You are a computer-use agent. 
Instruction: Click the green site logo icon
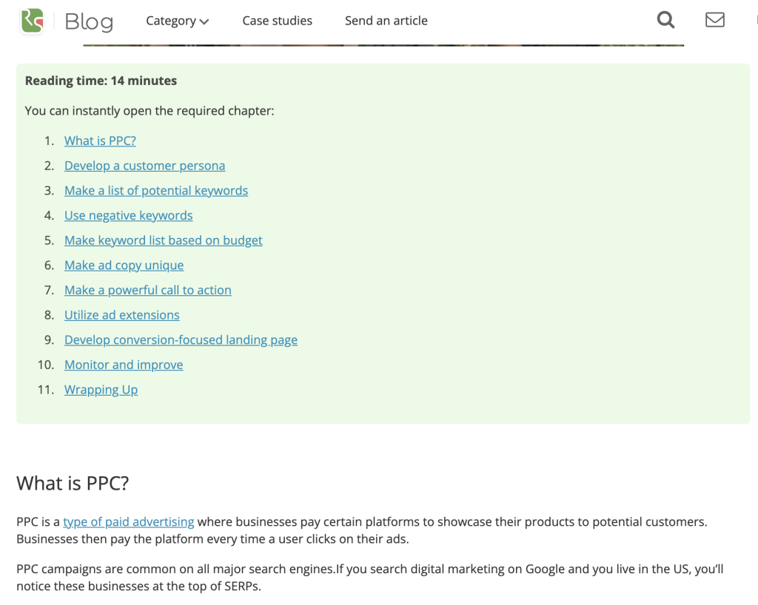[x=32, y=21]
